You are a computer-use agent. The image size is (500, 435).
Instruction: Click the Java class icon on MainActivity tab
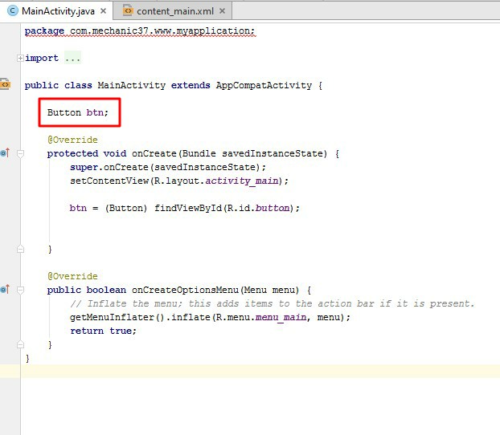pyautogui.click(x=12, y=11)
